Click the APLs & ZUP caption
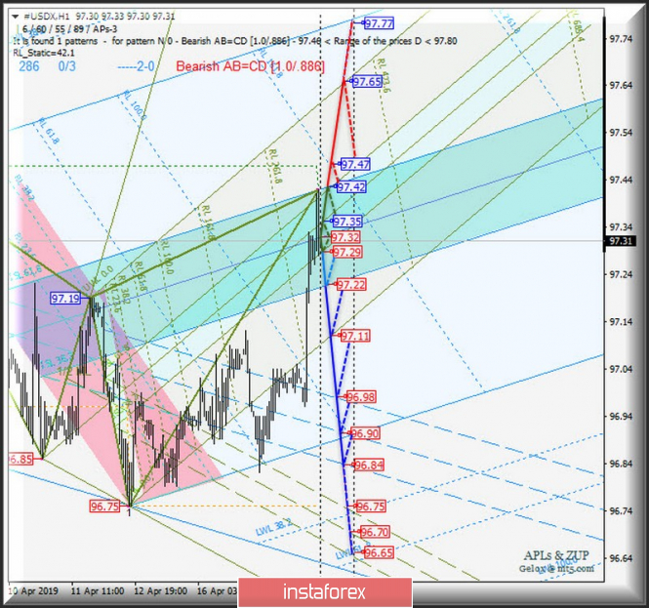The height and width of the screenshot is (608, 649). [556, 555]
